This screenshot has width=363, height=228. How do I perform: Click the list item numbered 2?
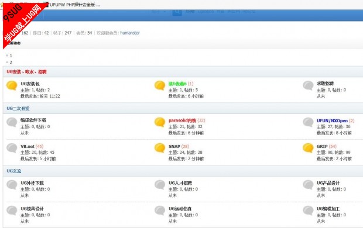tap(11, 63)
